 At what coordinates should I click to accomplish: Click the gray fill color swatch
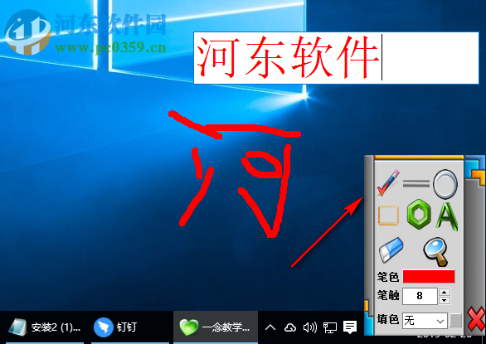click(x=455, y=321)
